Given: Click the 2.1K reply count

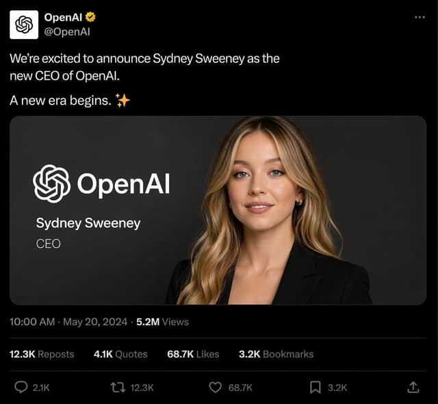Looking at the screenshot, I should click(41, 388).
